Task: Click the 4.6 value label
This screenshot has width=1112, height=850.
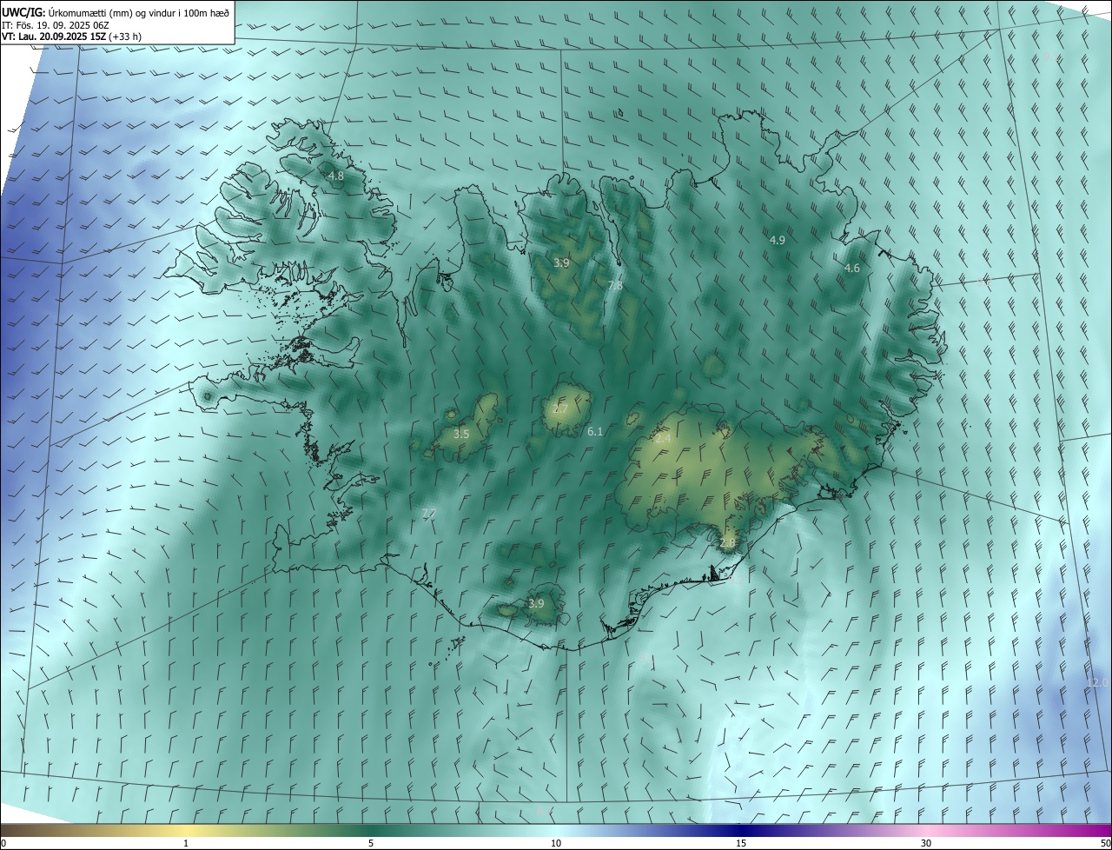Action: [x=852, y=269]
